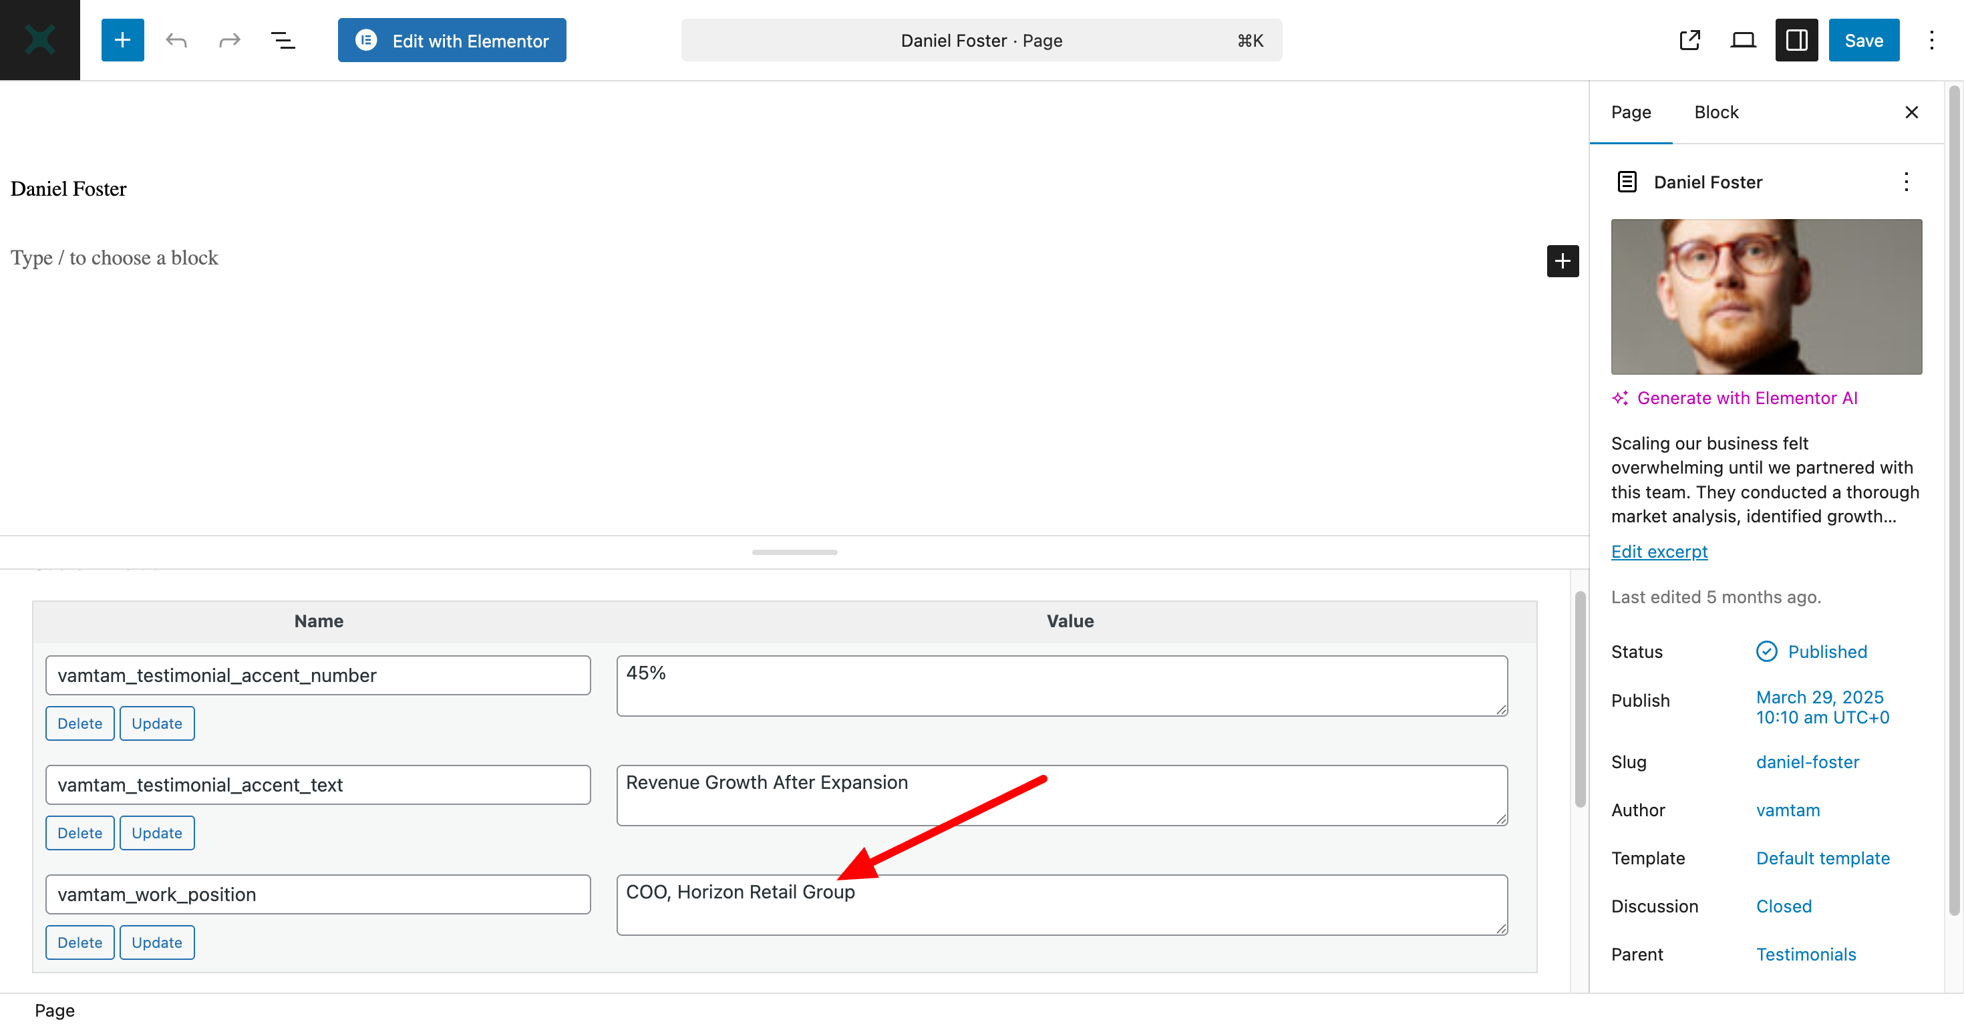Click the Edit excerpt link
The image size is (1964, 1026).
point(1659,552)
